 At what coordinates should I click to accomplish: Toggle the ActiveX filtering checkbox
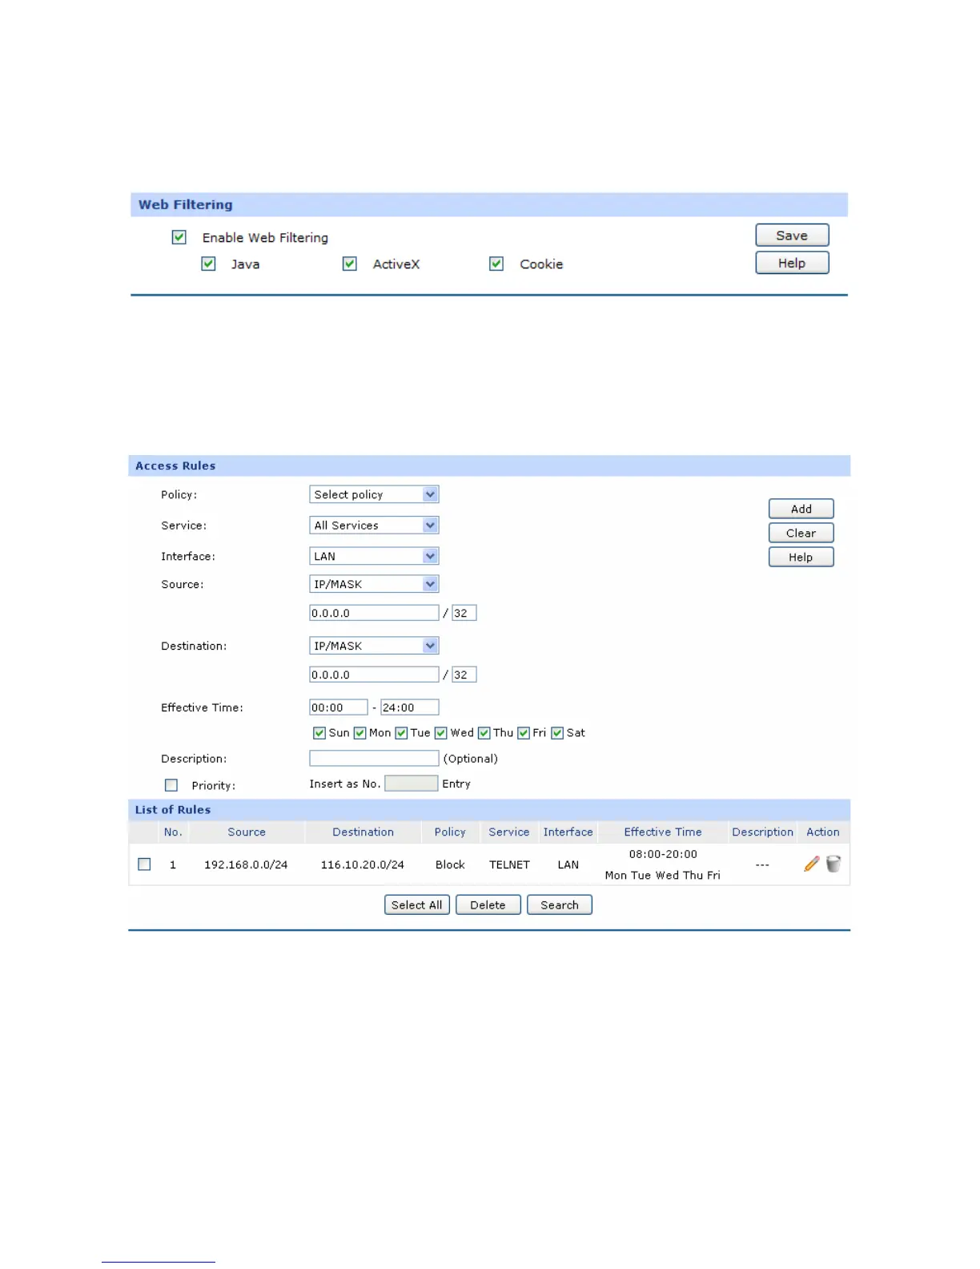350,264
